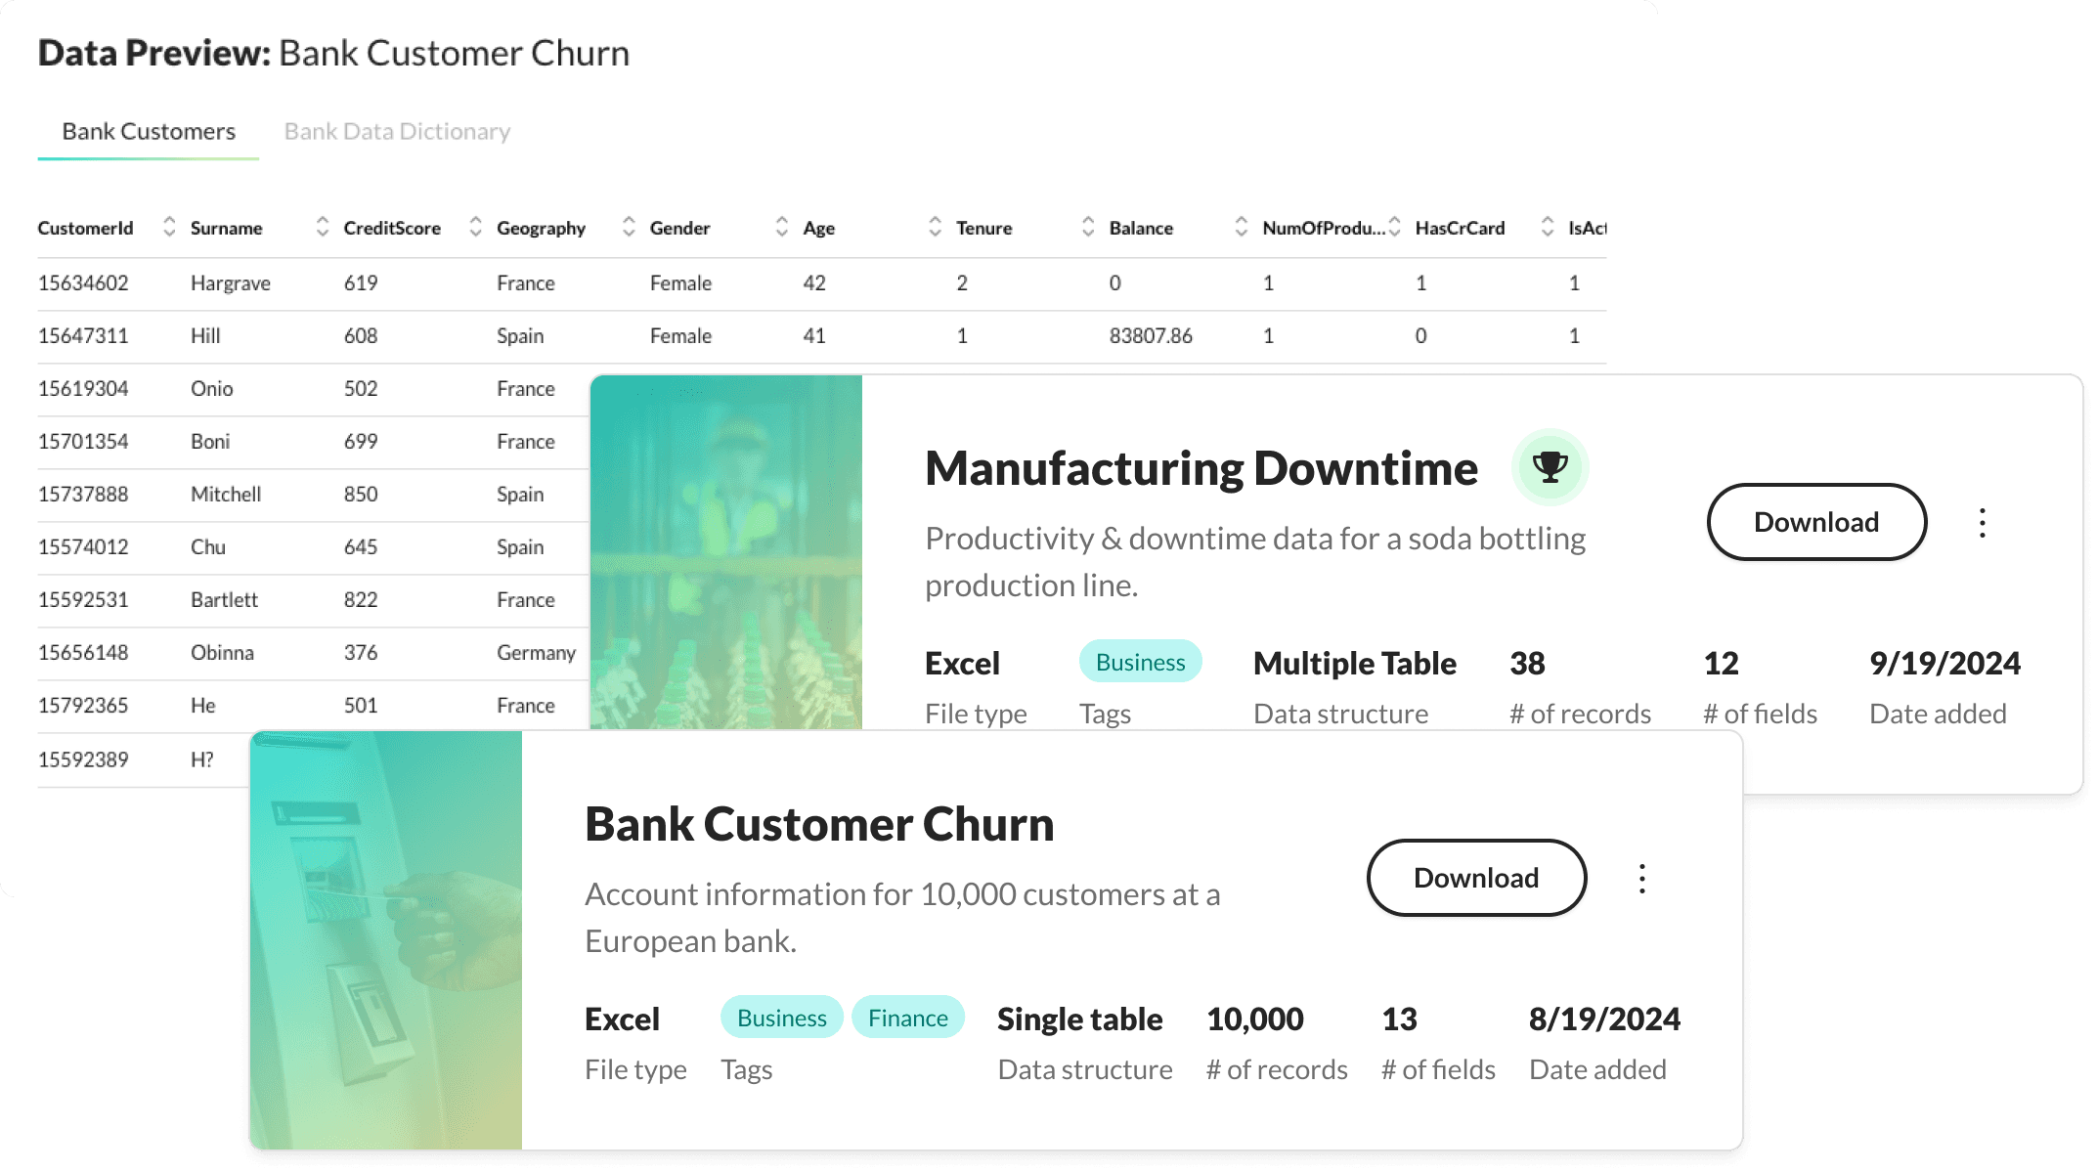Image resolution: width=2096 pixels, height=1171 pixels.
Task: Open the bottling line thumbnail image
Action: (725, 552)
